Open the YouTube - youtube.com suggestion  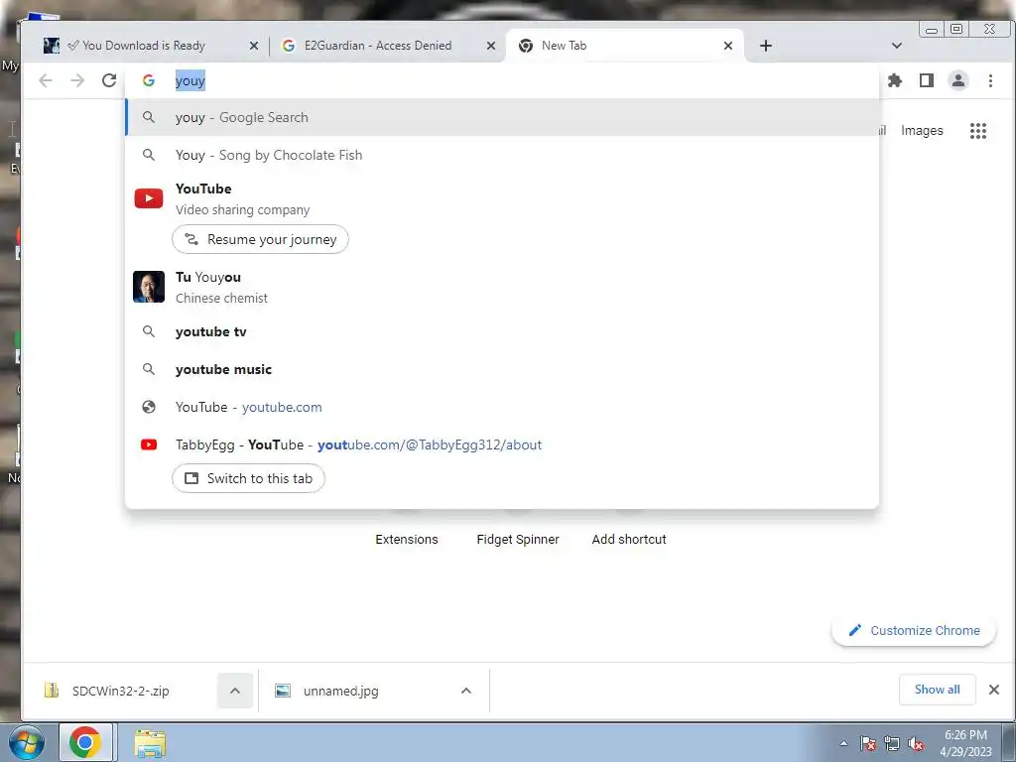[x=502, y=407]
